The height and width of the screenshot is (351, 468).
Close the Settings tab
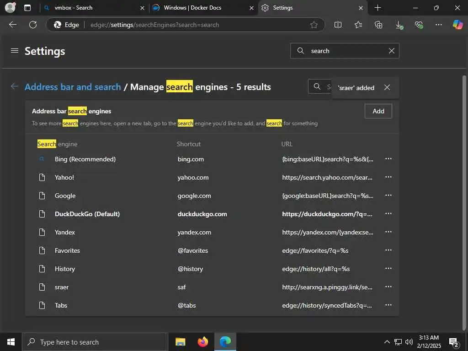361,8
